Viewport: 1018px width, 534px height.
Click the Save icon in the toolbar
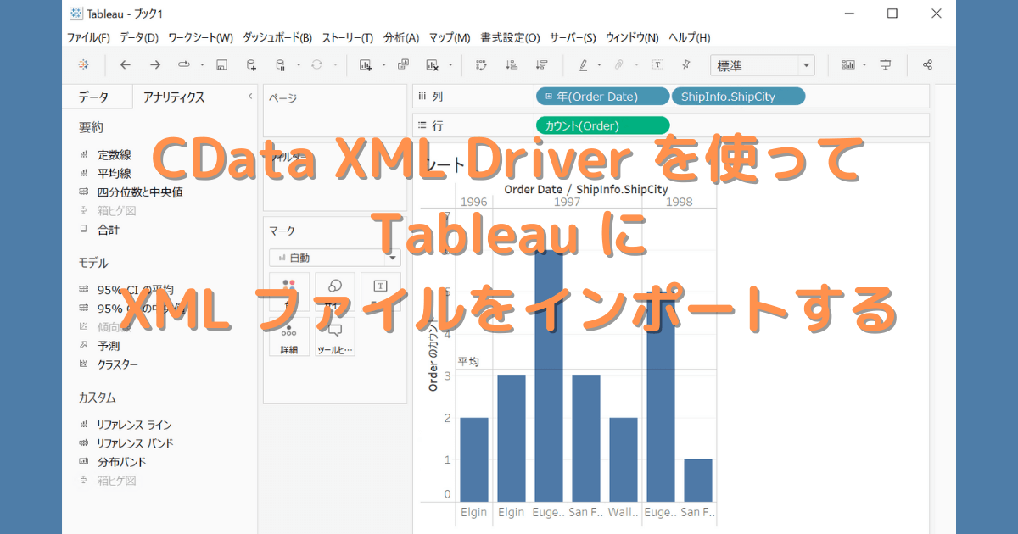222,64
